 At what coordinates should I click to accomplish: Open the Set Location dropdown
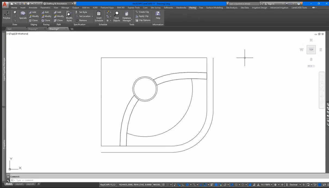[x=93, y=16]
